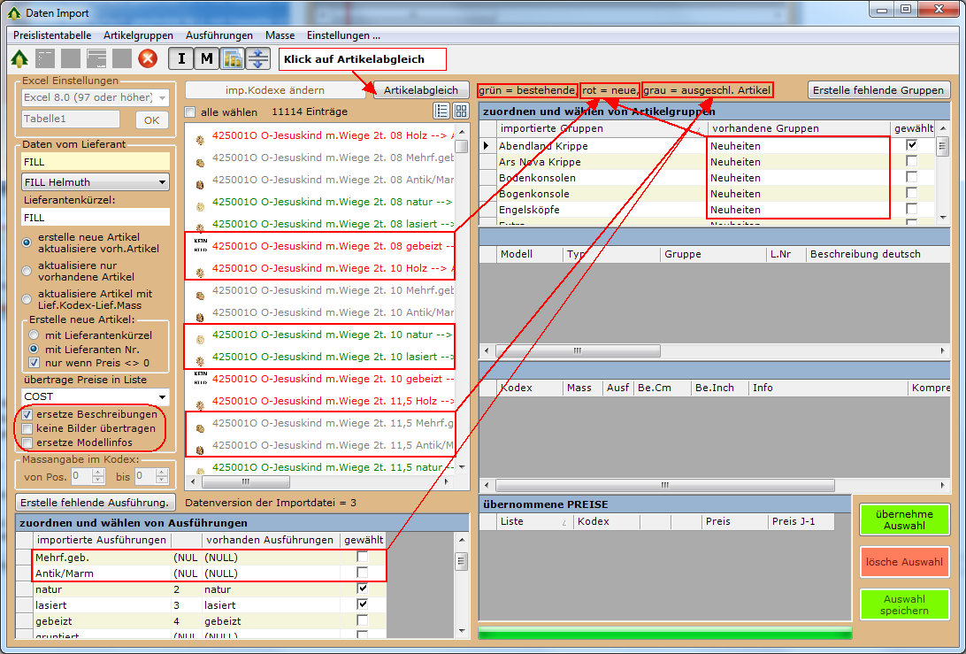Check the 'alle wählen' checkbox
Image resolution: width=966 pixels, height=654 pixels.
pyautogui.click(x=190, y=112)
